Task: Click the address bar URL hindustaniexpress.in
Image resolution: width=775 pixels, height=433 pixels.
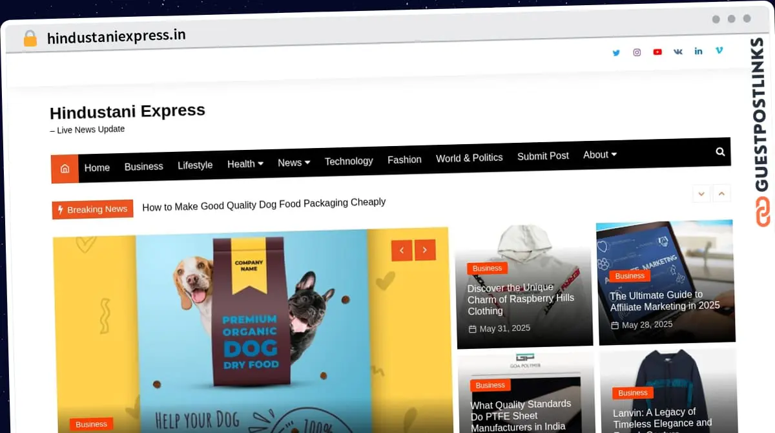Action: pos(116,37)
